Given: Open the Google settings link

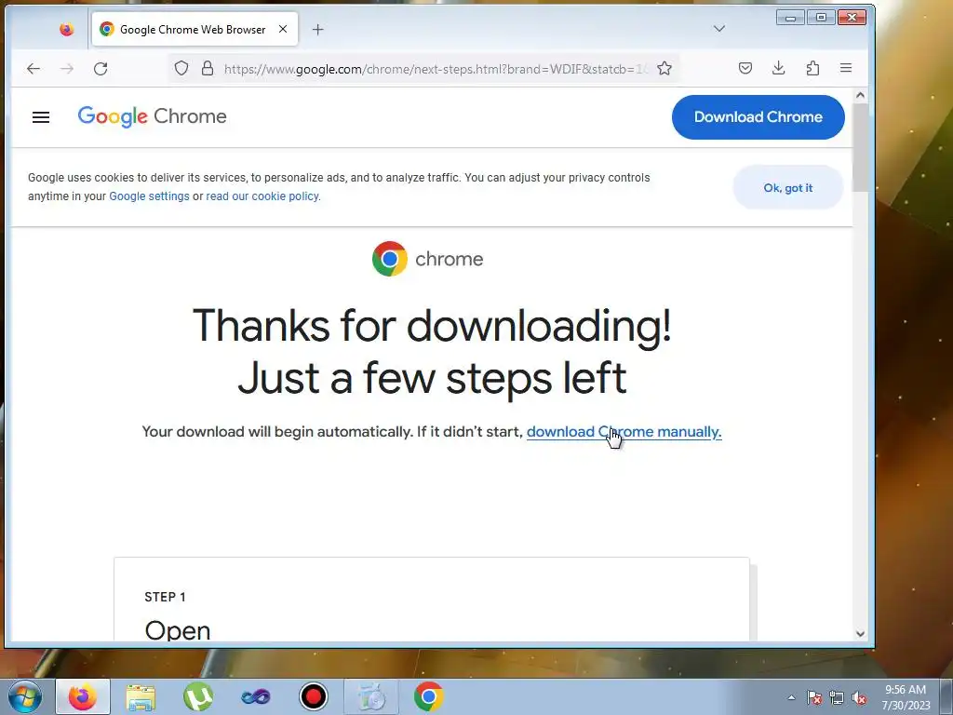Looking at the screenshot, I should 149,196.
